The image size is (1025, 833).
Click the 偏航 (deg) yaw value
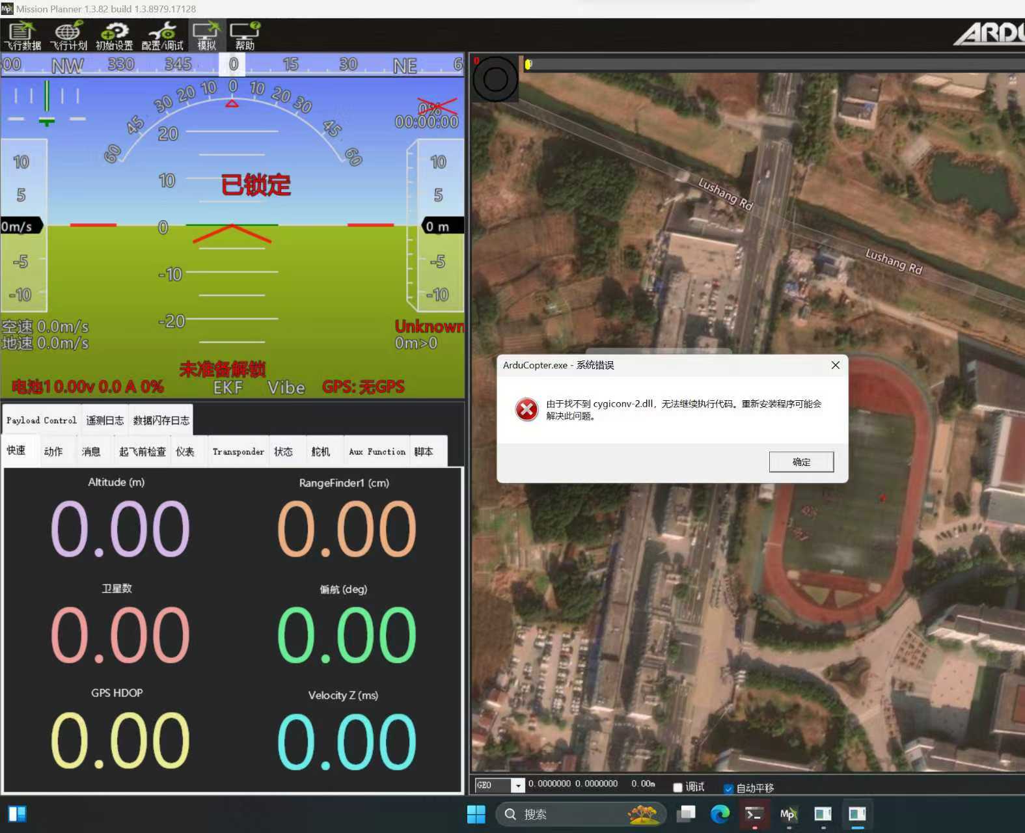coord(346,635)
